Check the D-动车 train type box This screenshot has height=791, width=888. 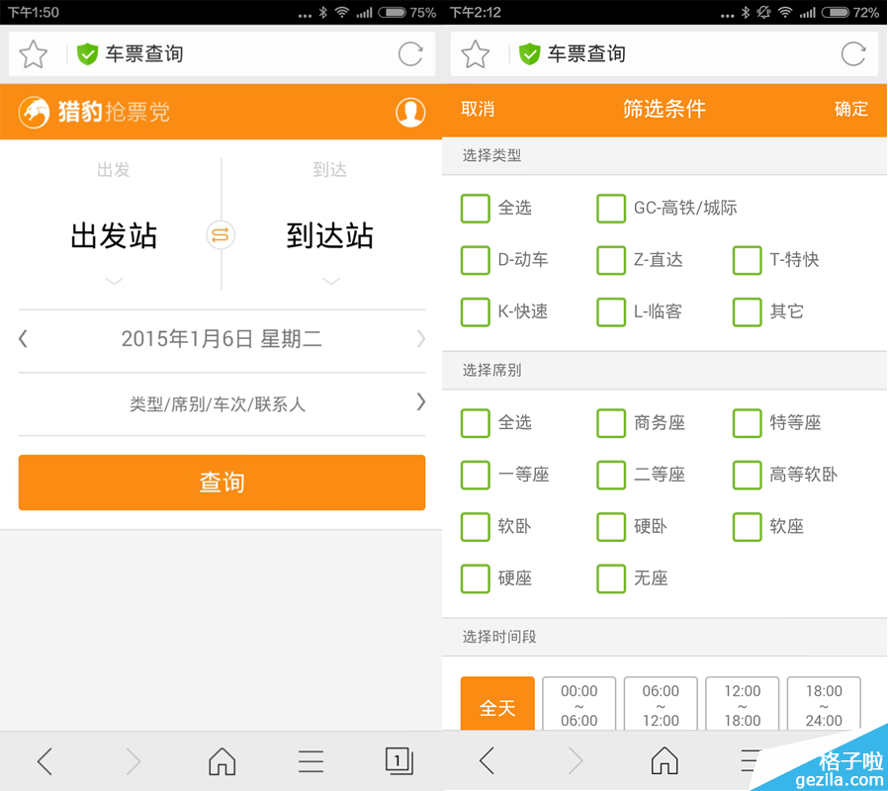476,260
